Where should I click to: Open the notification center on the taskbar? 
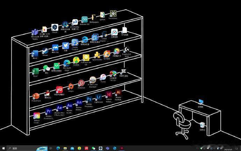pos(236,149)
